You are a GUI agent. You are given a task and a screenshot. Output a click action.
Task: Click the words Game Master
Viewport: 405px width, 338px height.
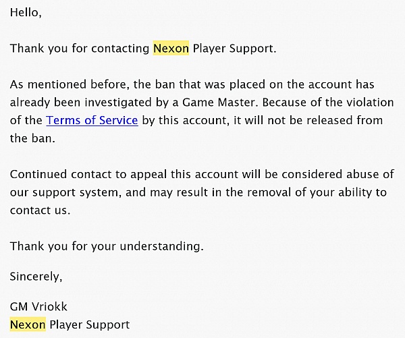219,103
